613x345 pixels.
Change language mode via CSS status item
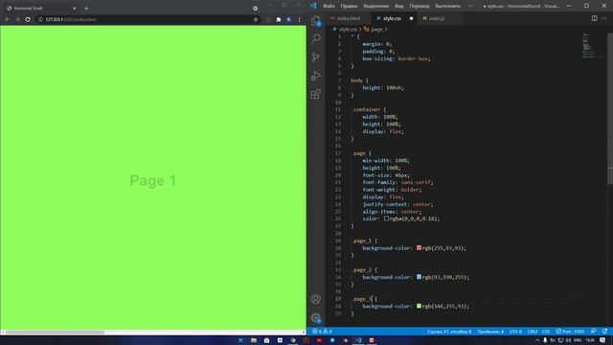pyautogui.click(x=546, y=332)
